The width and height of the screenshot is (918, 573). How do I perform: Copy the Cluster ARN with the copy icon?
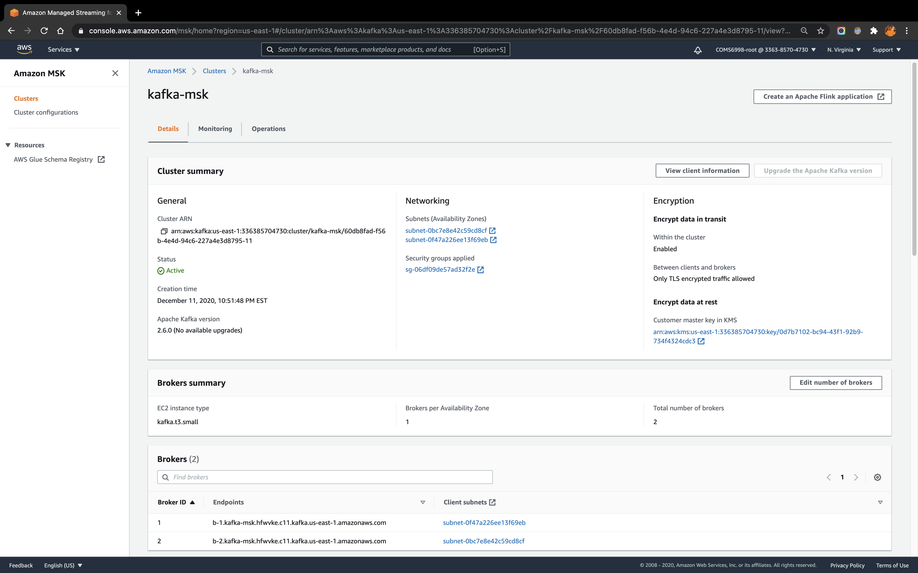tap(164, 231)
